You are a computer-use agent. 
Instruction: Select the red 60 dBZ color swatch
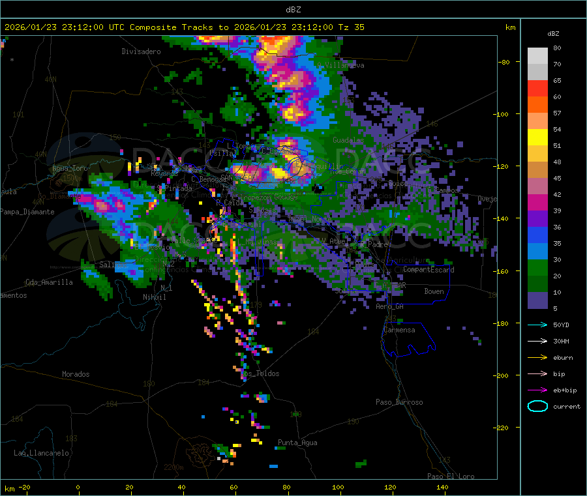(537, 88)
